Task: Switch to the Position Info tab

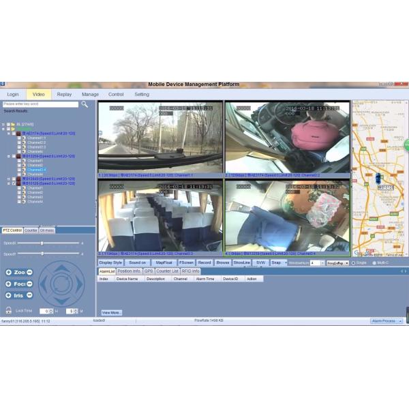Action: (129, 271)
